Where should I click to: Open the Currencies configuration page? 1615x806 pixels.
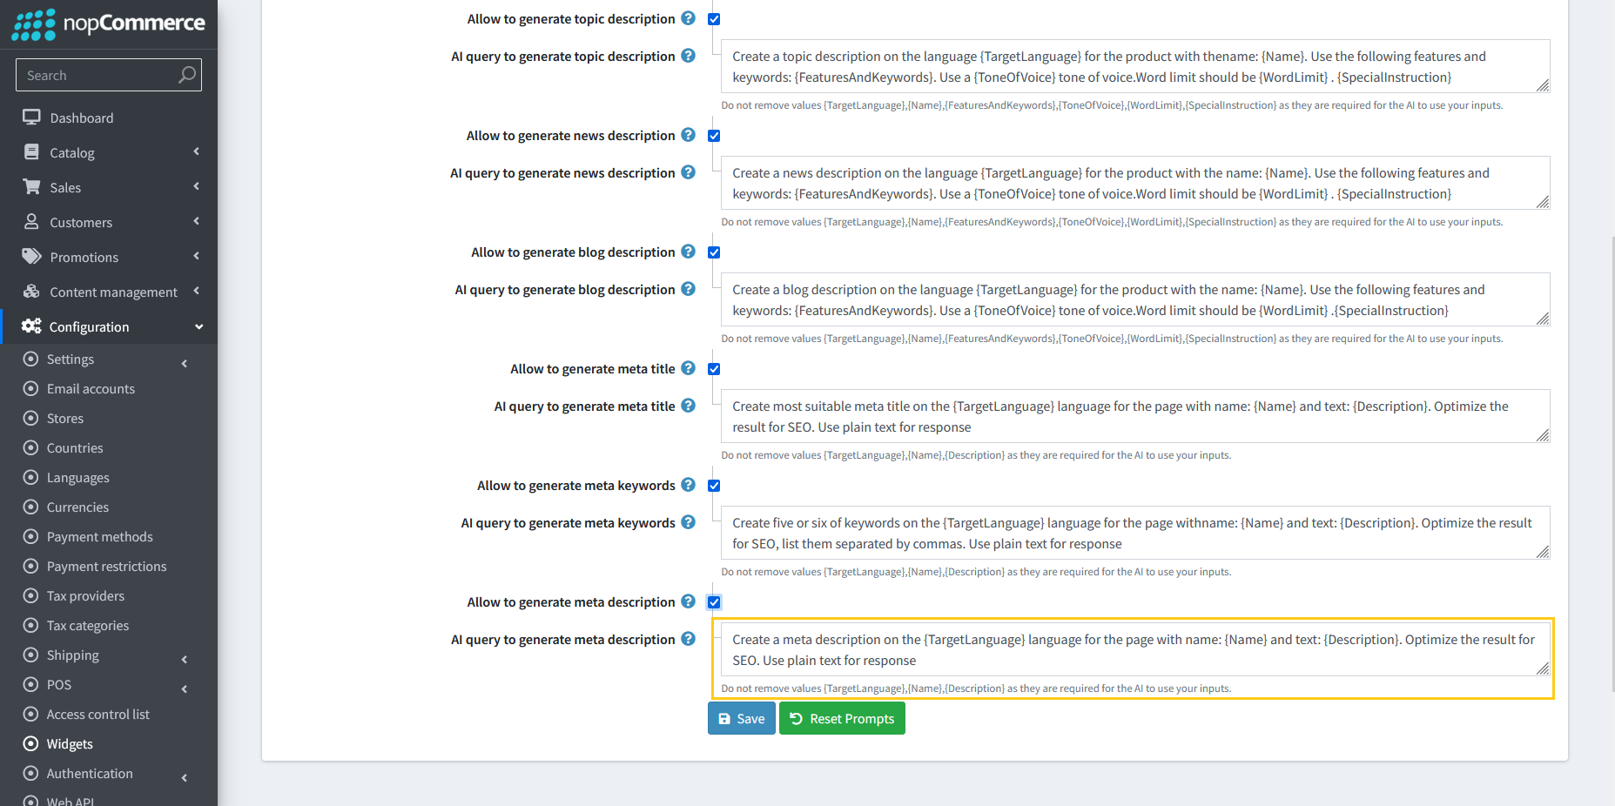click(77, 507)
